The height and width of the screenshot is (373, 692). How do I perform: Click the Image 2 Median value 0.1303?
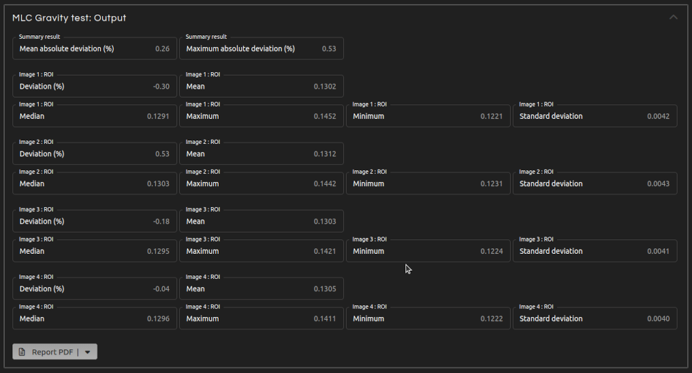click(158, 183)
